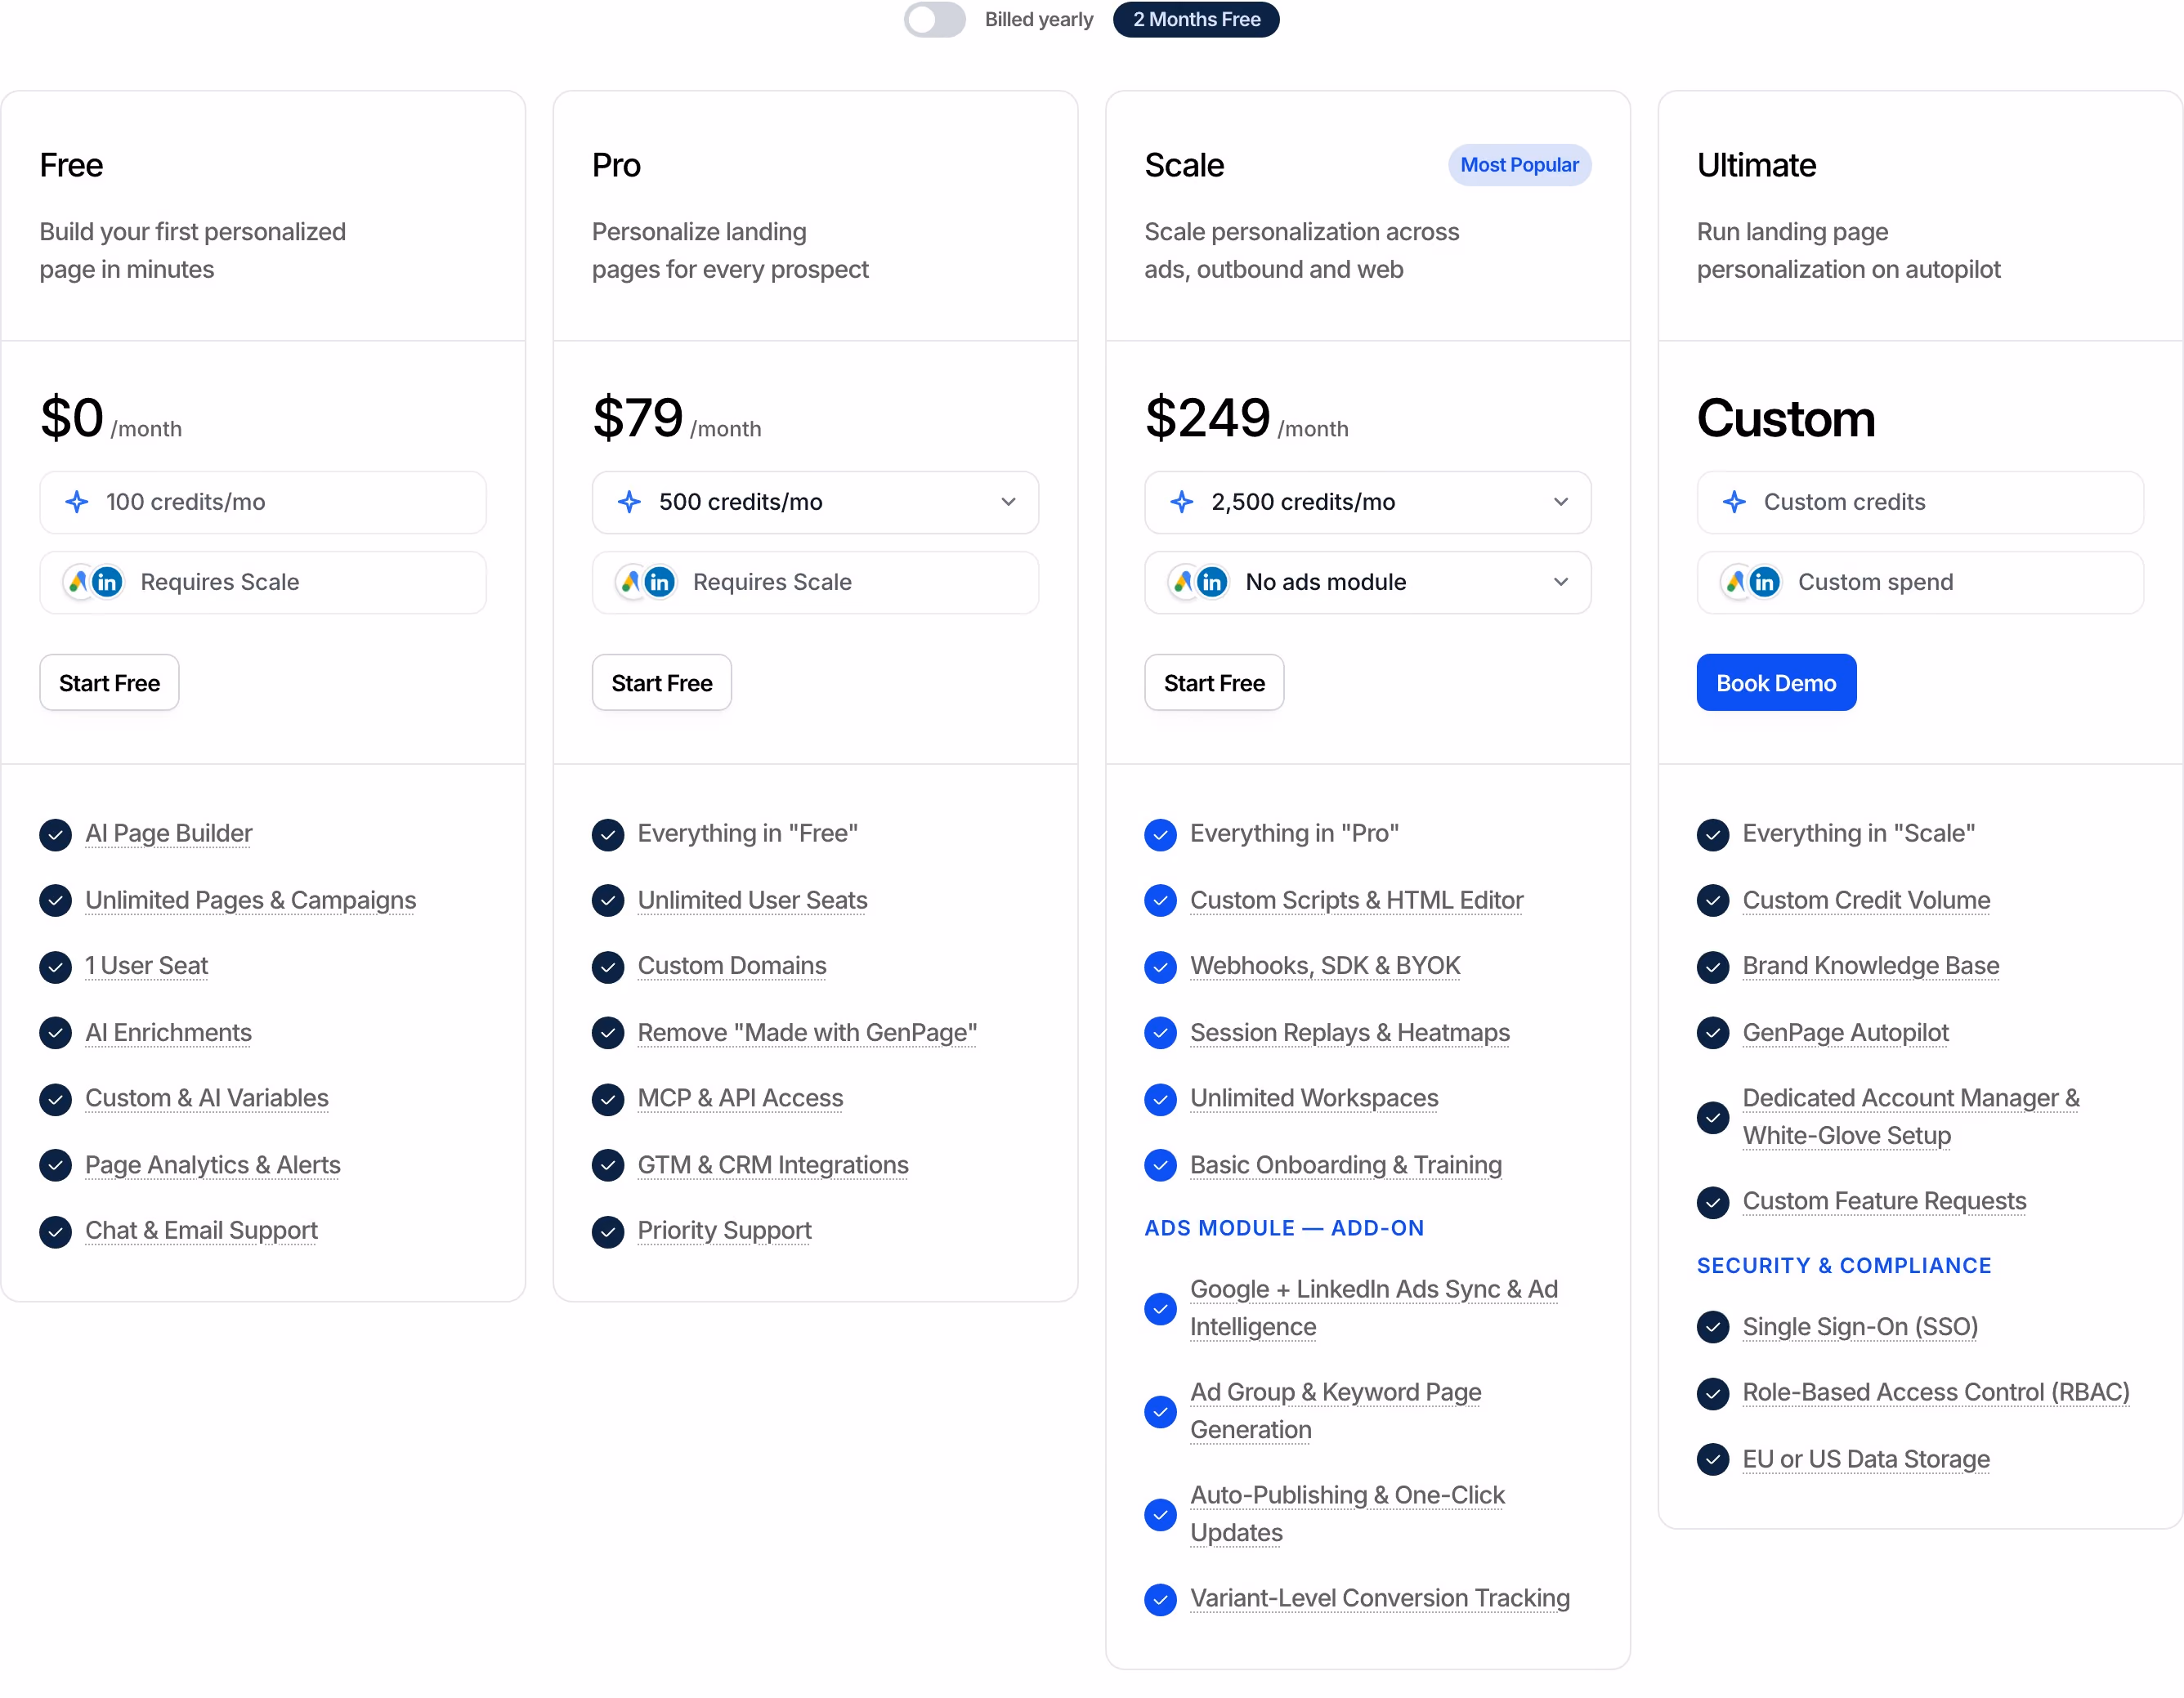
Task: Toggle the Billed yearly switch
Action: (x=934, y=19)
